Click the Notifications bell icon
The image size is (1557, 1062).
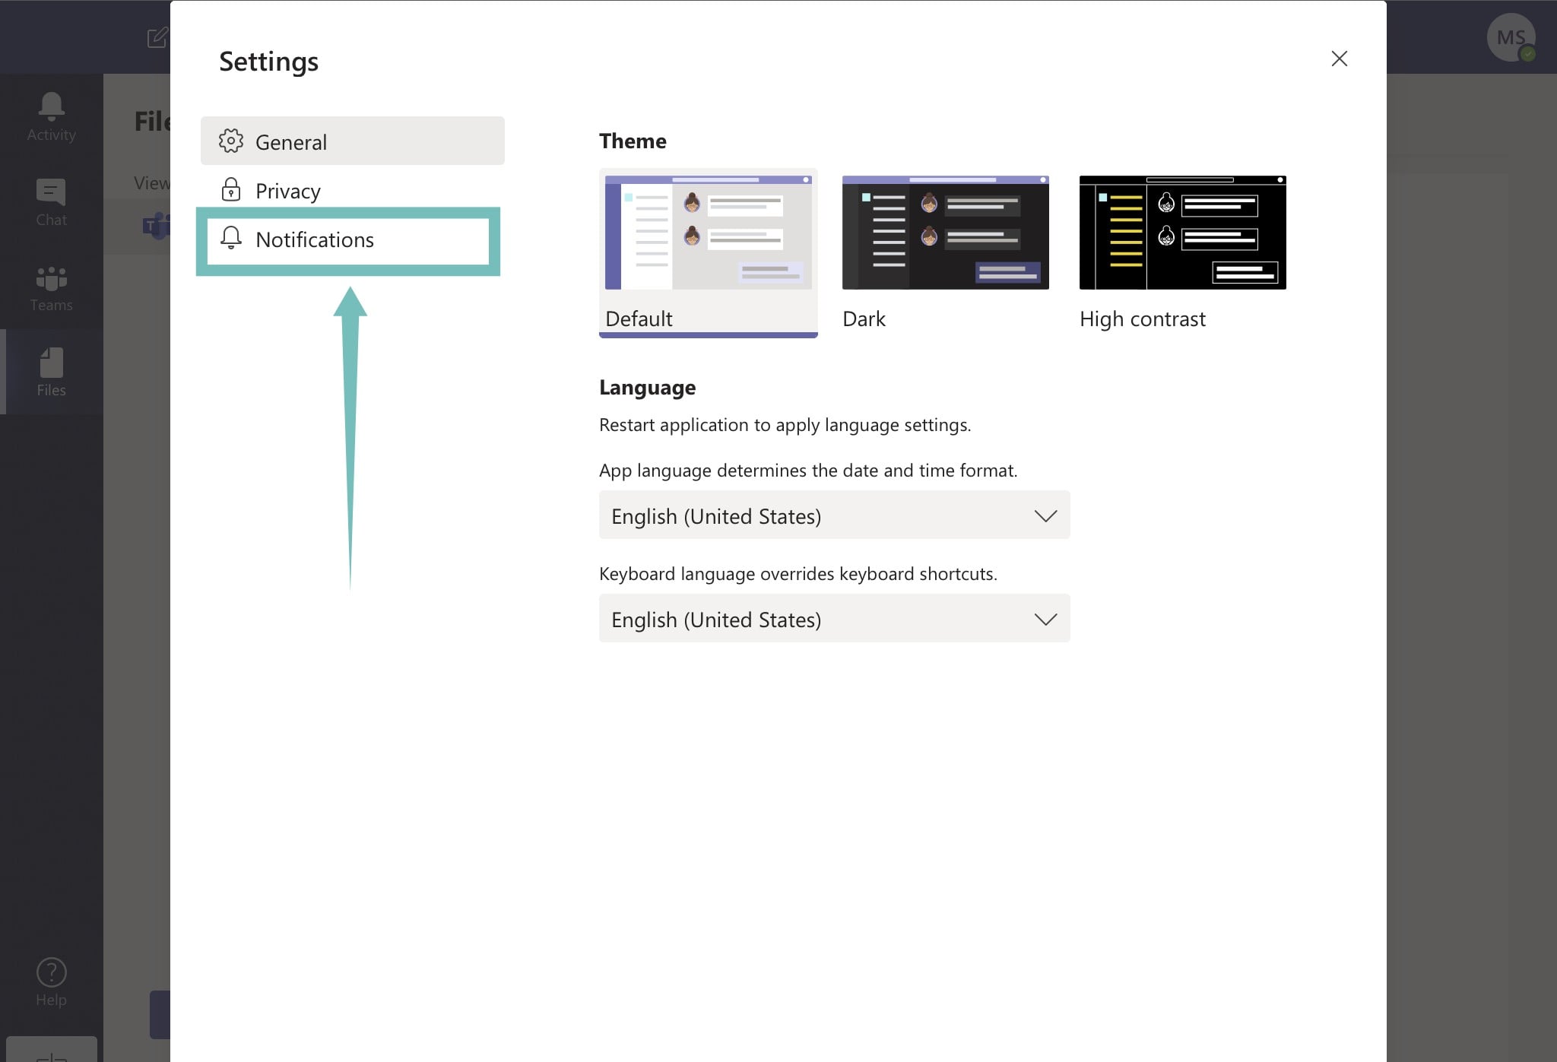(230, 238)
